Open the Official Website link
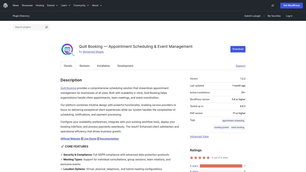 (70, 139)
